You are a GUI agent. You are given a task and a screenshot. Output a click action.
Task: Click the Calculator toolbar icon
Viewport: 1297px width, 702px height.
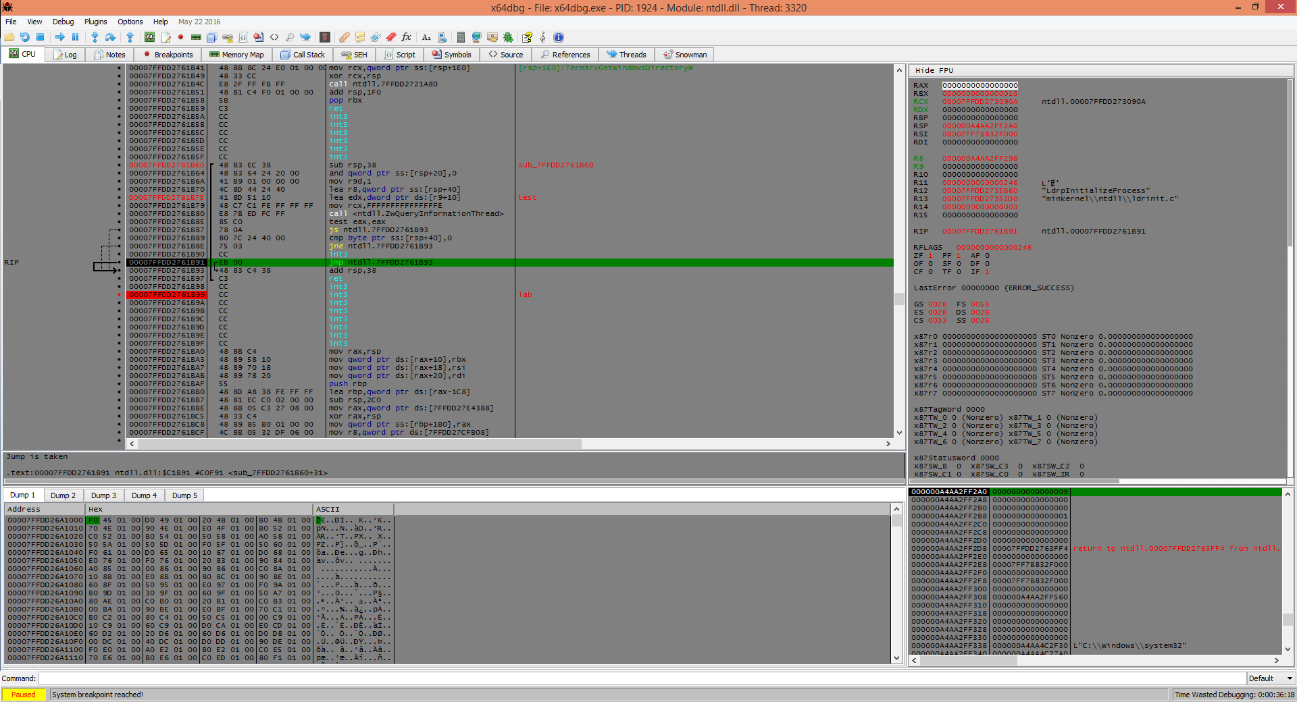click(461, 37)
